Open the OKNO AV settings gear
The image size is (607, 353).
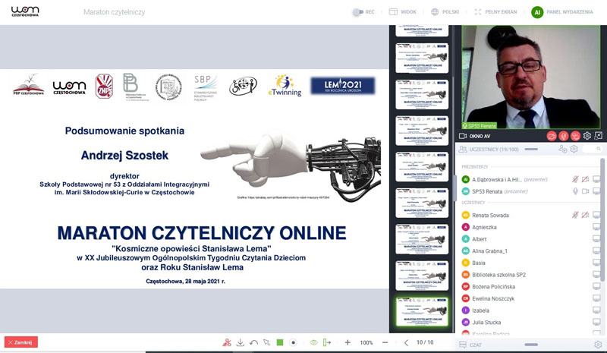pos(587,136)
